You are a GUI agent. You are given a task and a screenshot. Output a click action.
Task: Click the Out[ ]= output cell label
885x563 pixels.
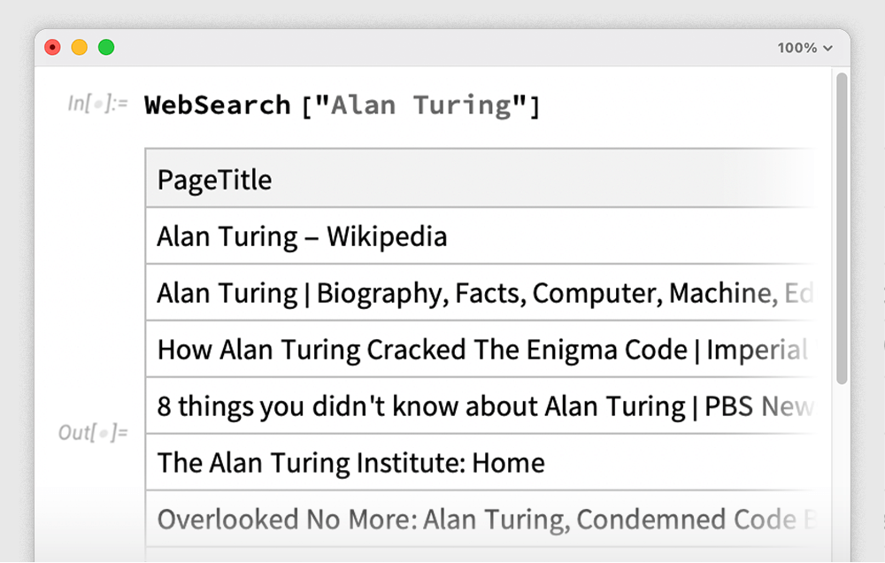[x=93, y=433]
